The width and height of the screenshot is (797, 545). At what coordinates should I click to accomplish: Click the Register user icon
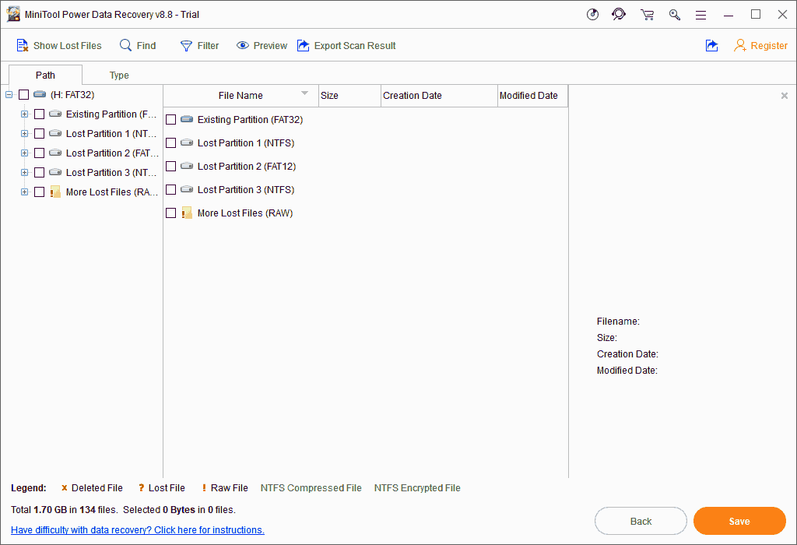[x=740, y=46]
